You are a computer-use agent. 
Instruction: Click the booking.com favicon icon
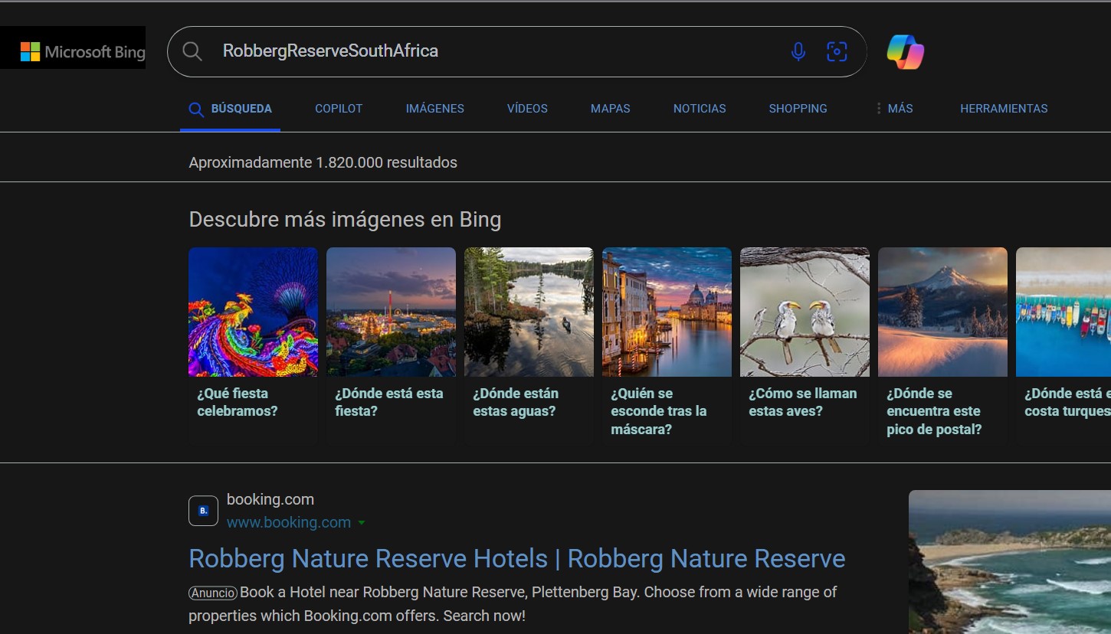203,511
